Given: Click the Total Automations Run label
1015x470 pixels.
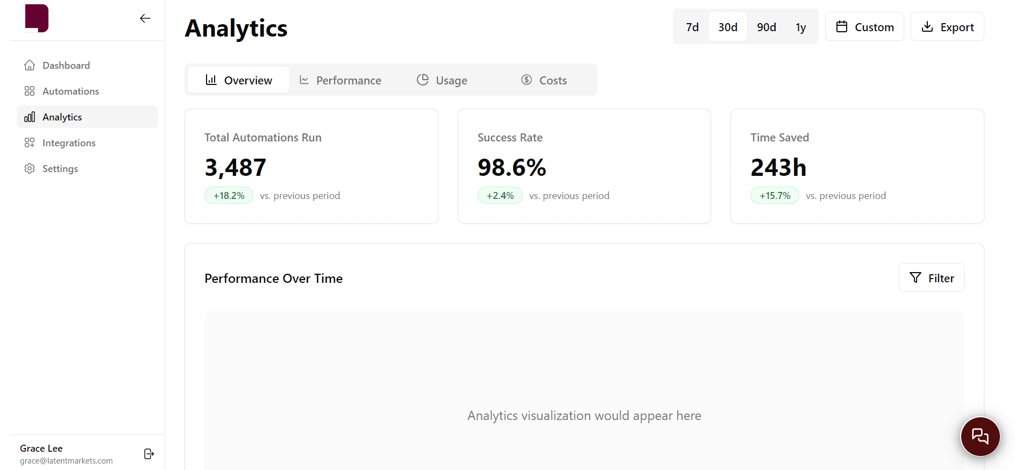Looking at the screenshot, I should click(263, 137).
